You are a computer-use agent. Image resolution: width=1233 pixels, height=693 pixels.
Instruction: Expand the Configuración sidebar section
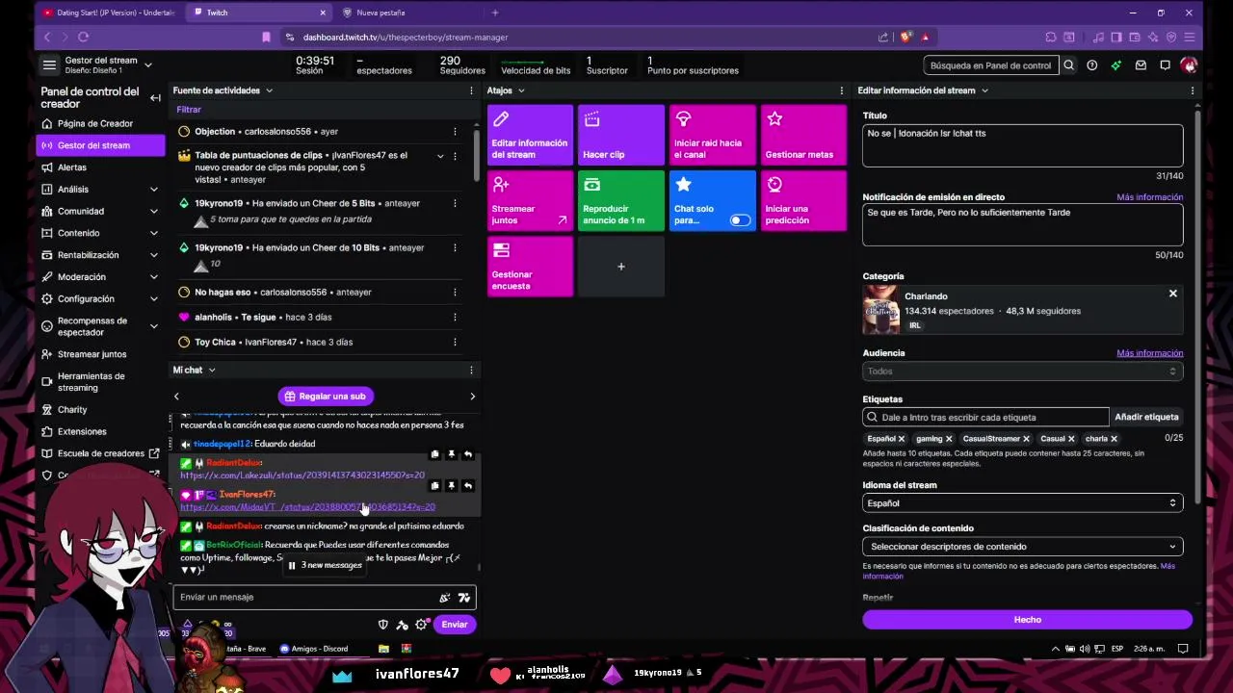(x=100, y=299)
